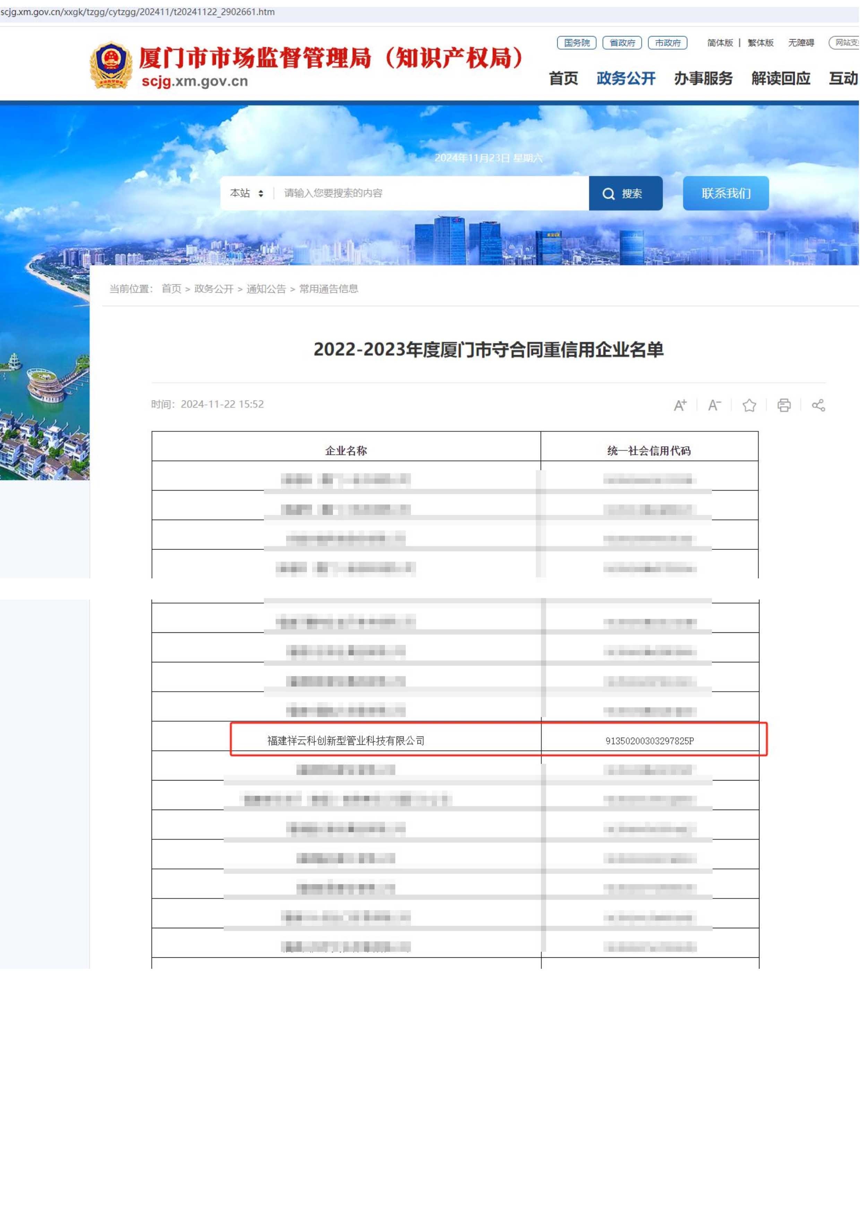Open the 办事服务 navigation menu

(x=703, y=78)
